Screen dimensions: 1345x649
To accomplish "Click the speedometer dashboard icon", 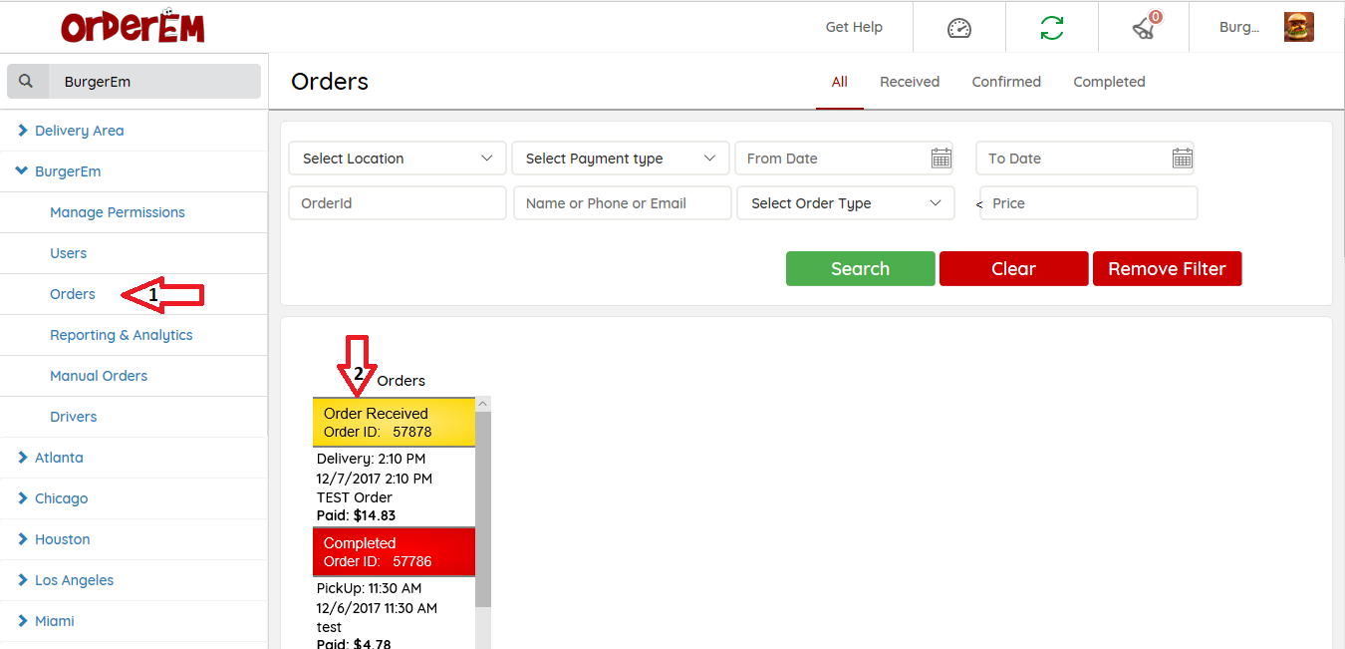I will coord(958,28).
